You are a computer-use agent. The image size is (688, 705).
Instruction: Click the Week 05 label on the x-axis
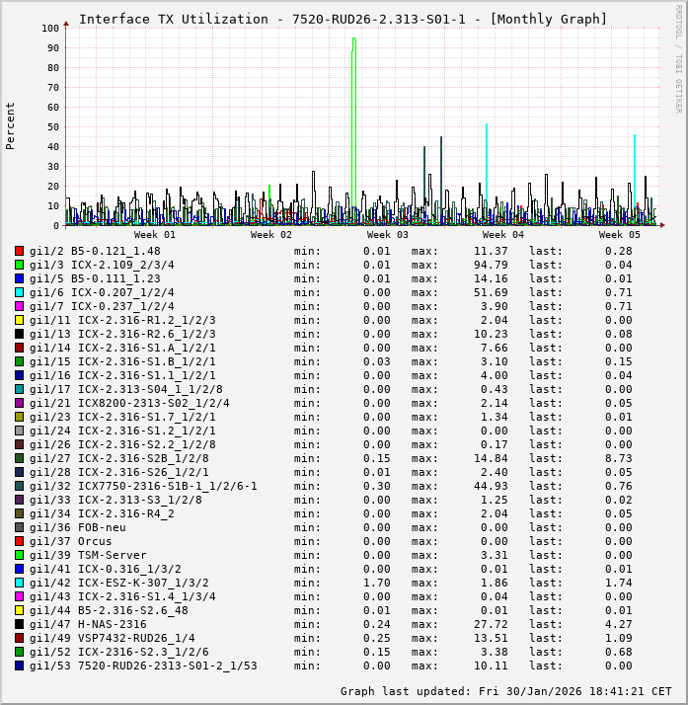(x=619, y=235)
